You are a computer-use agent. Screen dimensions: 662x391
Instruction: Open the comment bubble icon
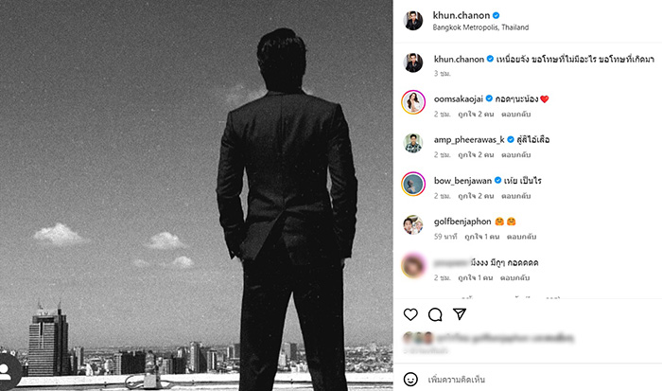tap(435, 314)
